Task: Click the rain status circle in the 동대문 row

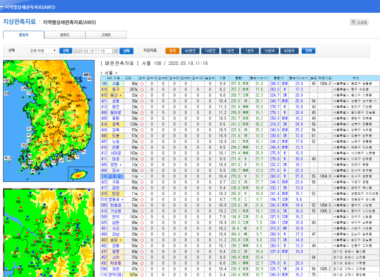Action: [142, 113]
